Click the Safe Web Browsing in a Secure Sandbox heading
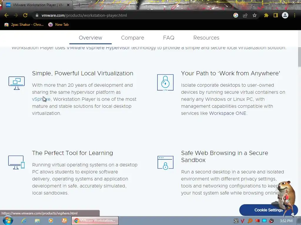Image resolution: width=301 pixels, height=225 pixels. 224,156
